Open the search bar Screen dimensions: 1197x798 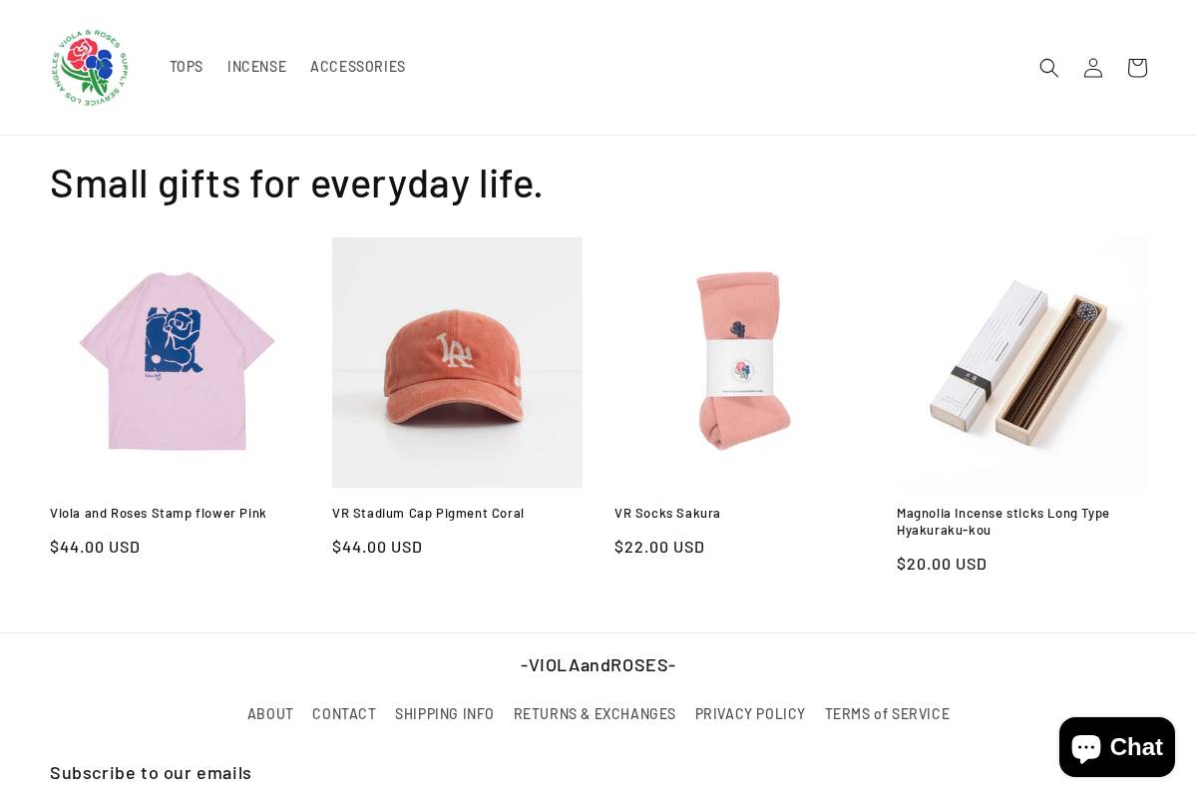[x=1048, y=67]
